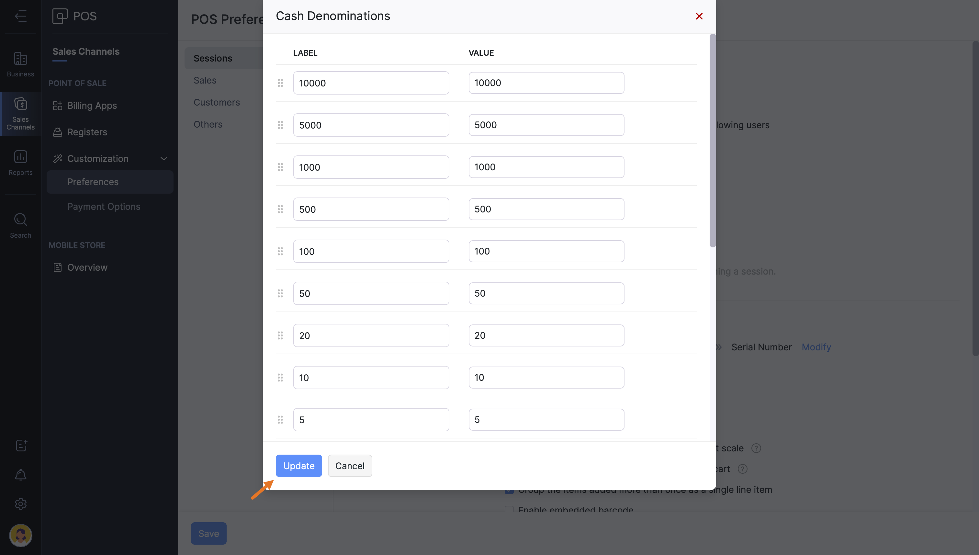
Task: Open the Overview item under Mobile Store
Action: pyautogui.click(x=87, y=267)
